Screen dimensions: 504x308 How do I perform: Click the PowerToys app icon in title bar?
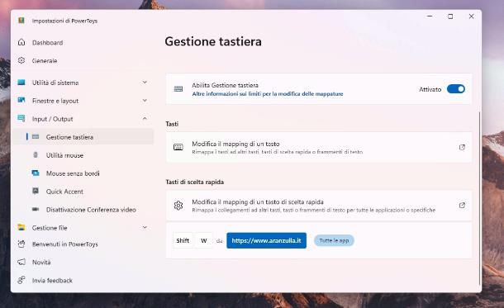(21, 21)
